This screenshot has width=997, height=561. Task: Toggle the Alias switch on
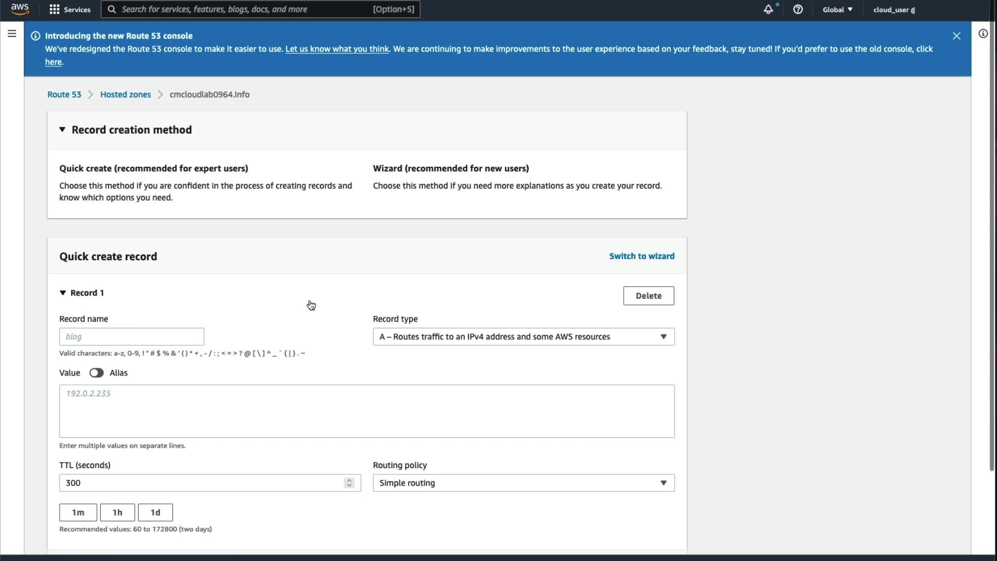[97, 373]
